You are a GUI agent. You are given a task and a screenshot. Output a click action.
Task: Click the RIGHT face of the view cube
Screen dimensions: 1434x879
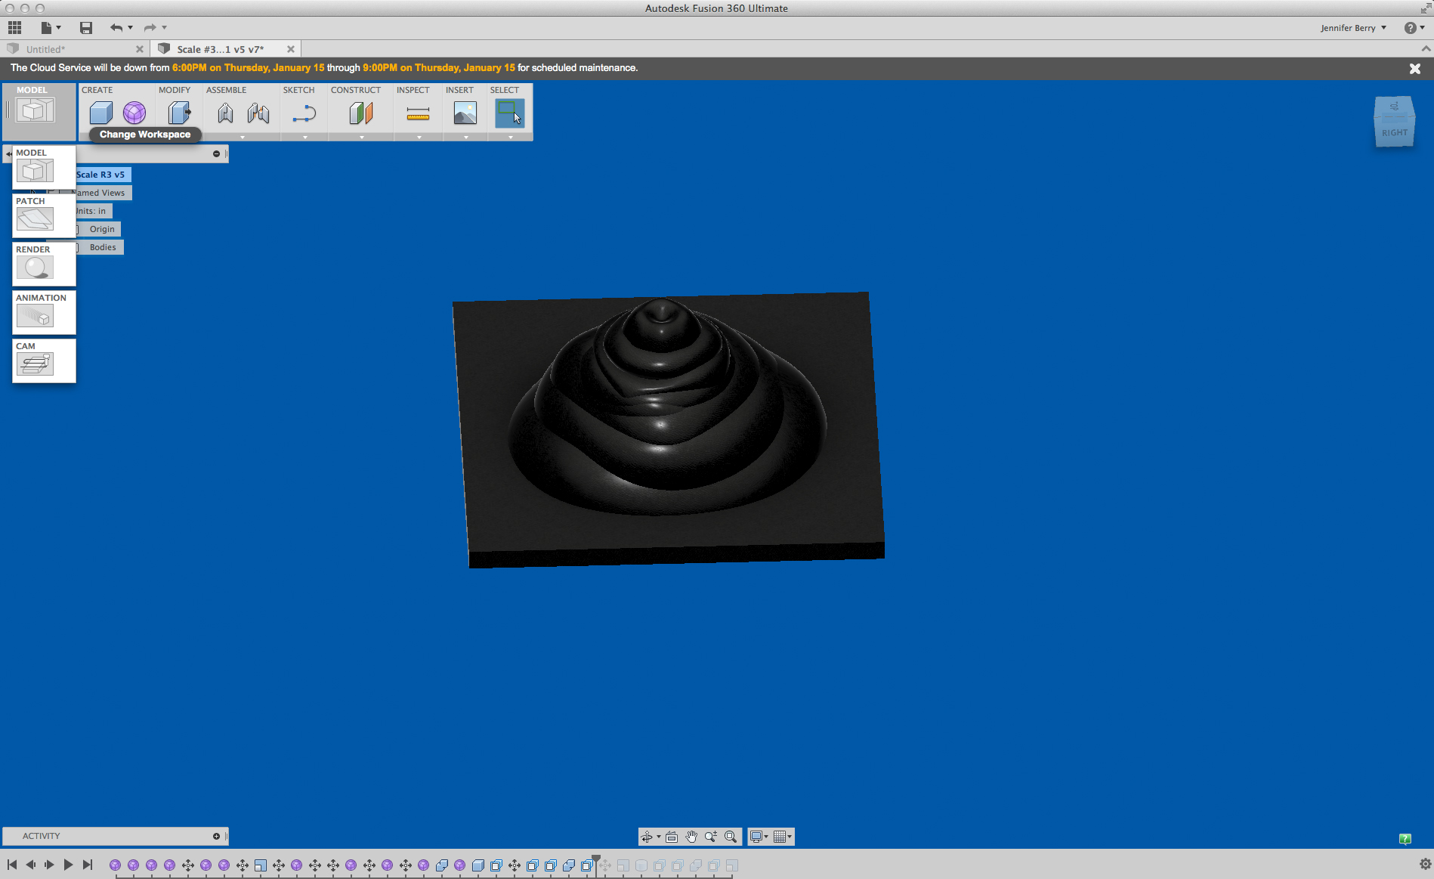coord(1395,132)
